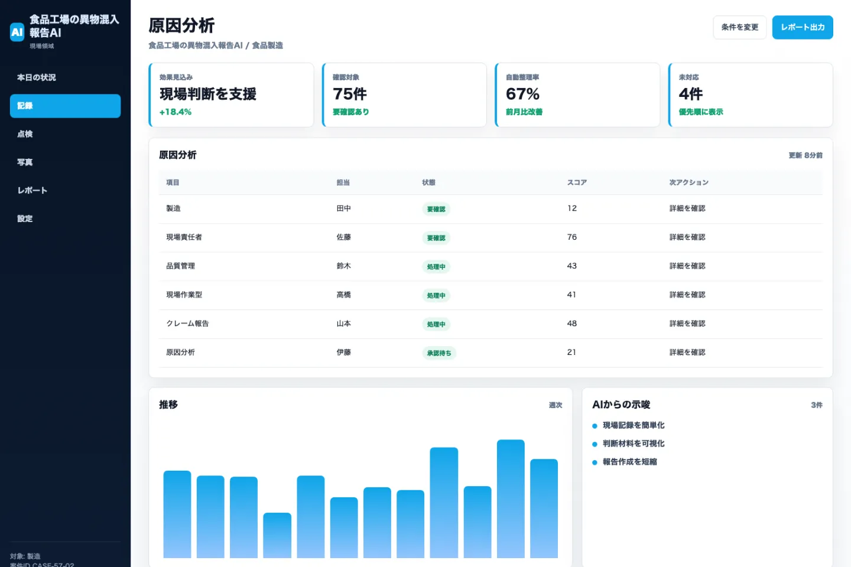Screen dimensions: 851x567
Task: Click the 3件 count in AIからの示唆
Action: [816, 405]
